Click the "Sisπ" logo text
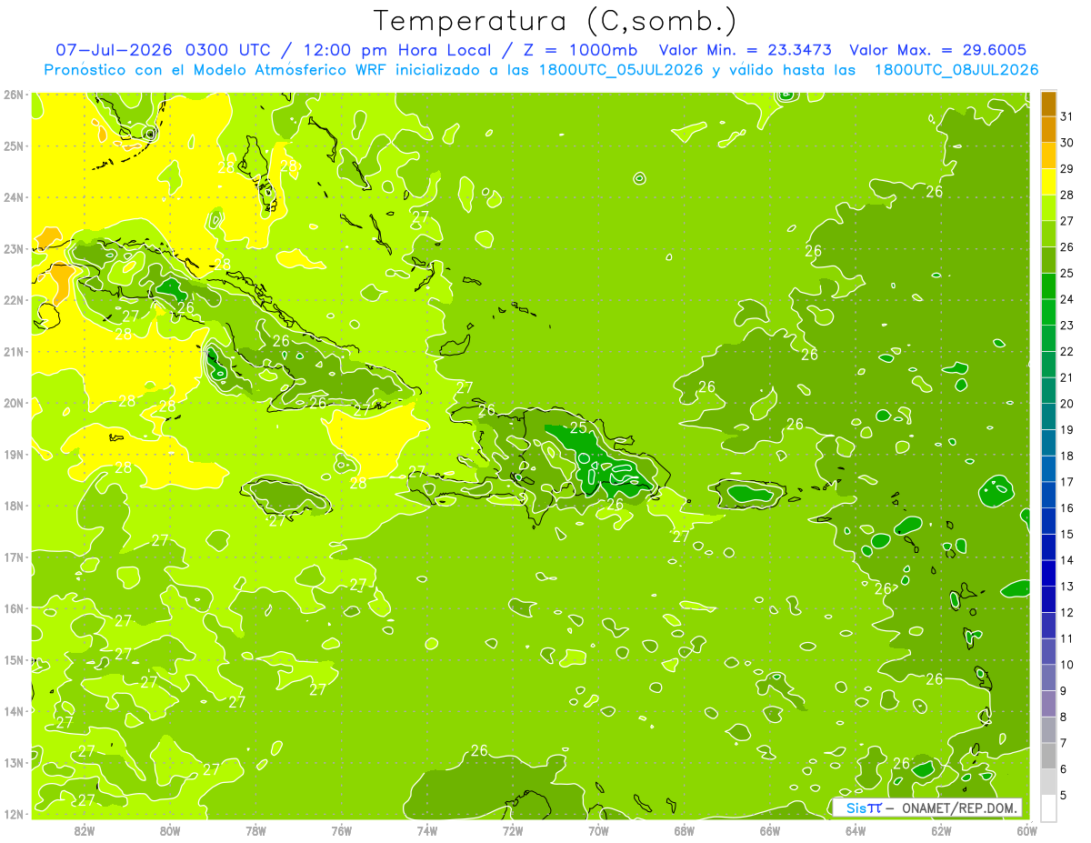 [865, 808]
